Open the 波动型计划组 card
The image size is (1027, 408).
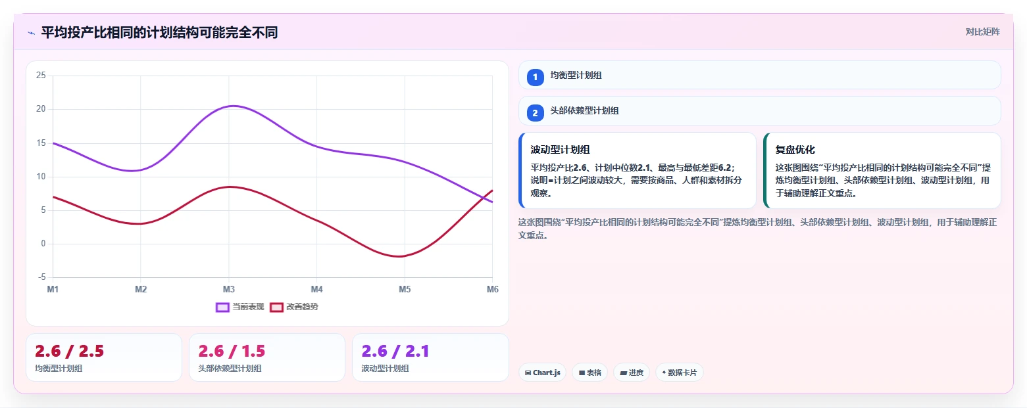coord(637,171)
